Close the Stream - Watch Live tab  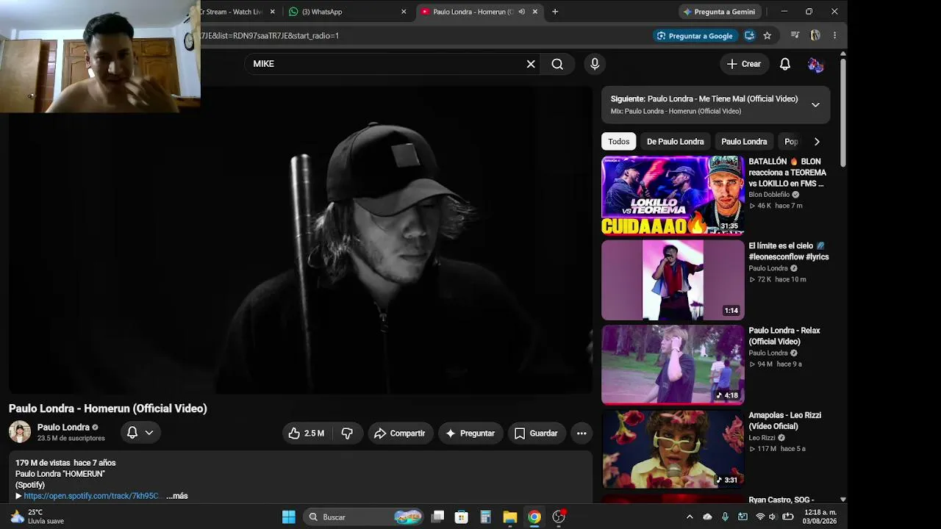tap(273, 12)
